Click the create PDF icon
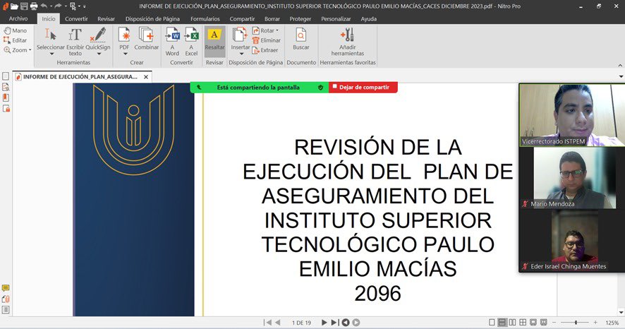 124,35
